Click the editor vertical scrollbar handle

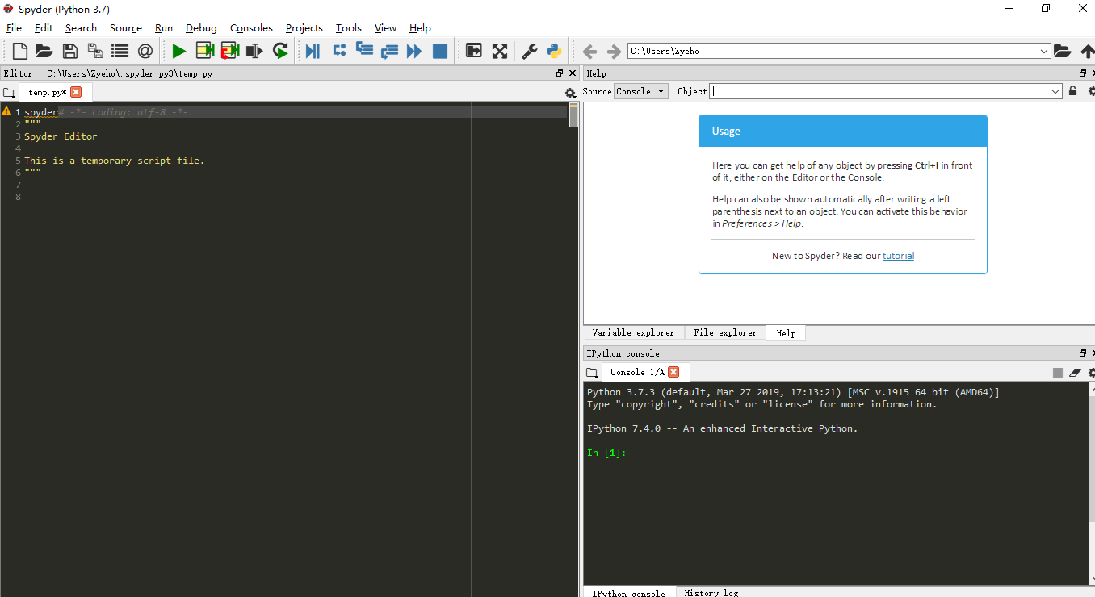pyautogui.click(x=574, y=116)
